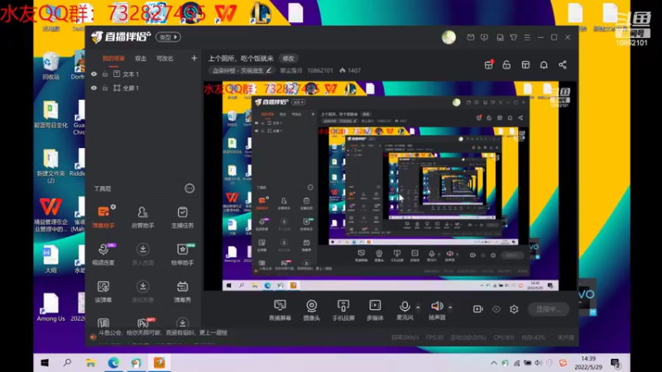Switch to the 双击 scene tab
Image resolution: width=662 pixels, height=372 pixels.
pyautogui.click(x=140, y=59)
